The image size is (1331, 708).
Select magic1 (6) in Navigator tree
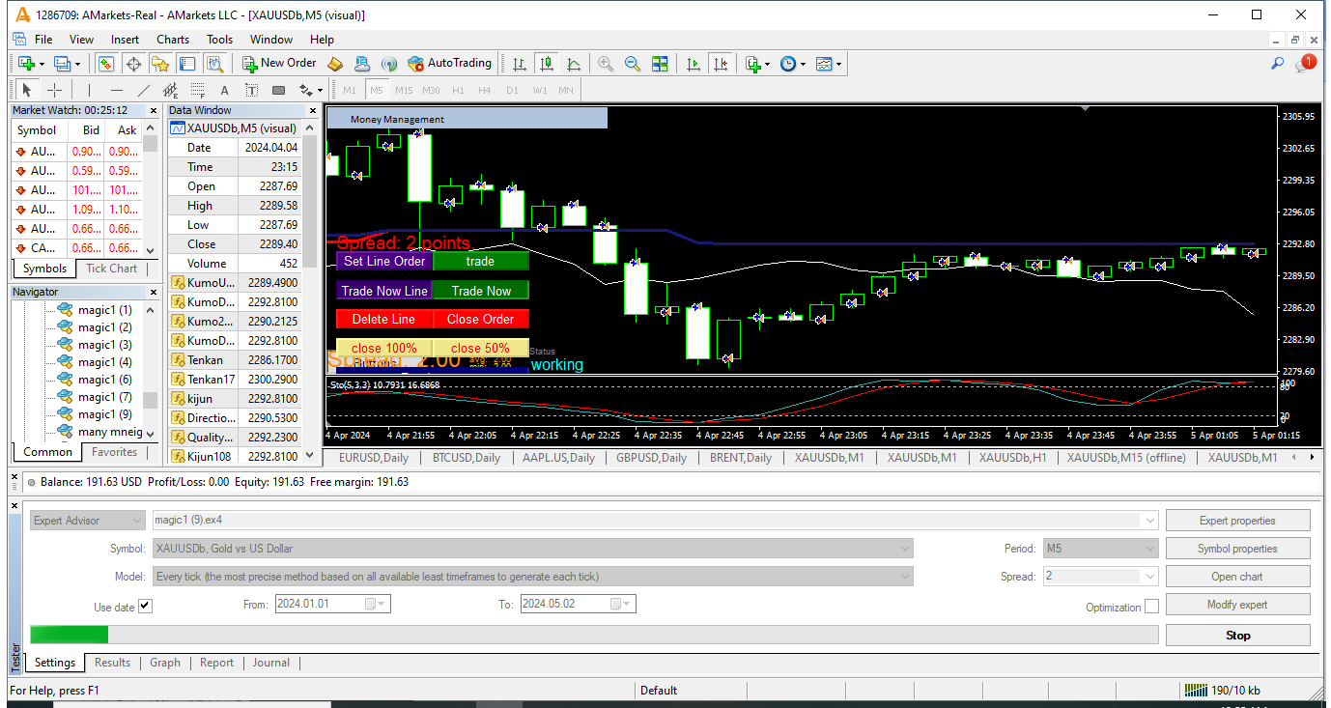(x=104, y=380)
